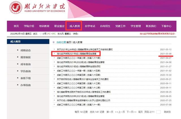This screenshot has width=181, height=119.
Task: Open the 学院介绍 menu item
Action: click(29, 26)
